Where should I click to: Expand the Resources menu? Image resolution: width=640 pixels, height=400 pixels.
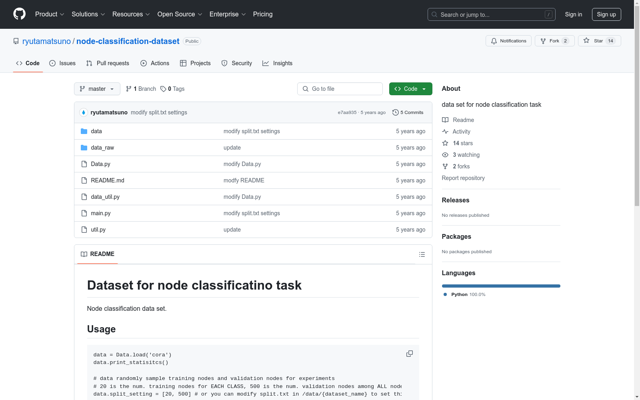tap(131, 14)
